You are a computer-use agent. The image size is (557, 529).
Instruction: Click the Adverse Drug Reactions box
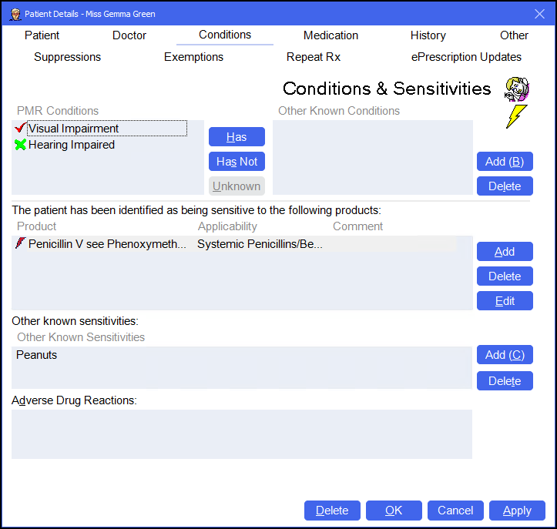coord(241,434)
